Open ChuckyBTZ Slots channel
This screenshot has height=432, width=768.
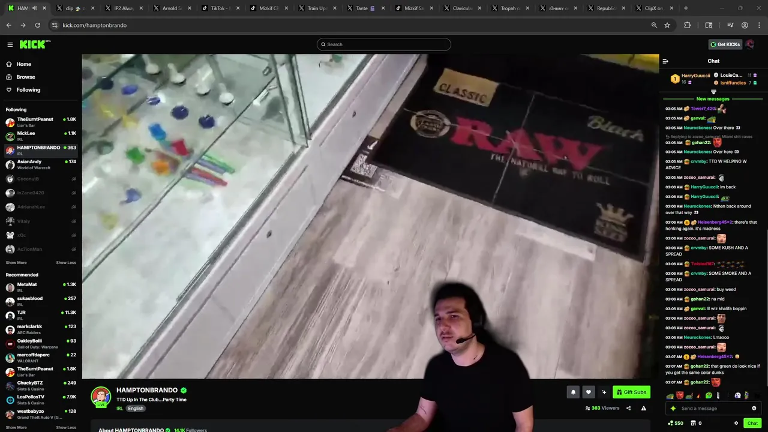(x=41, y=385)
